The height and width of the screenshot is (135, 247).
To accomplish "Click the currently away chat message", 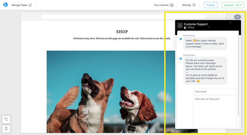I will [205, 71].
